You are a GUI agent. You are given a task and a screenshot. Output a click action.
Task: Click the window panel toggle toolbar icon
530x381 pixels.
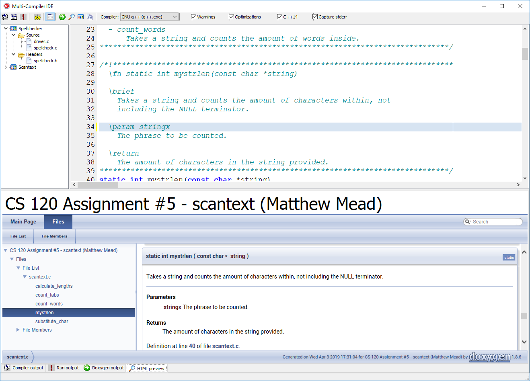pyautogui.click(x=50, y=17)
